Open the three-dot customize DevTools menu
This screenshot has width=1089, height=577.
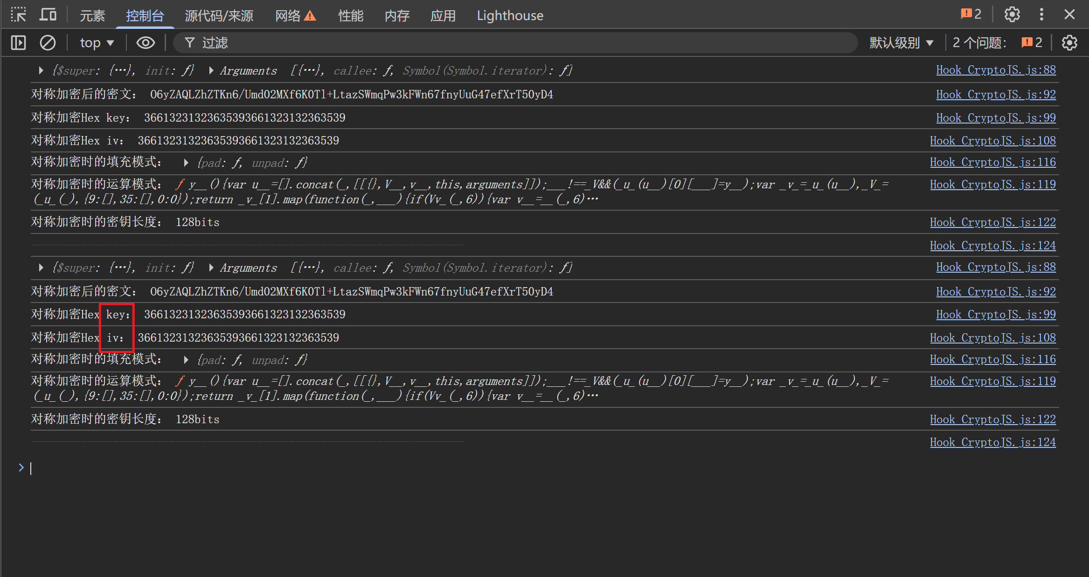click(1041, 14)
